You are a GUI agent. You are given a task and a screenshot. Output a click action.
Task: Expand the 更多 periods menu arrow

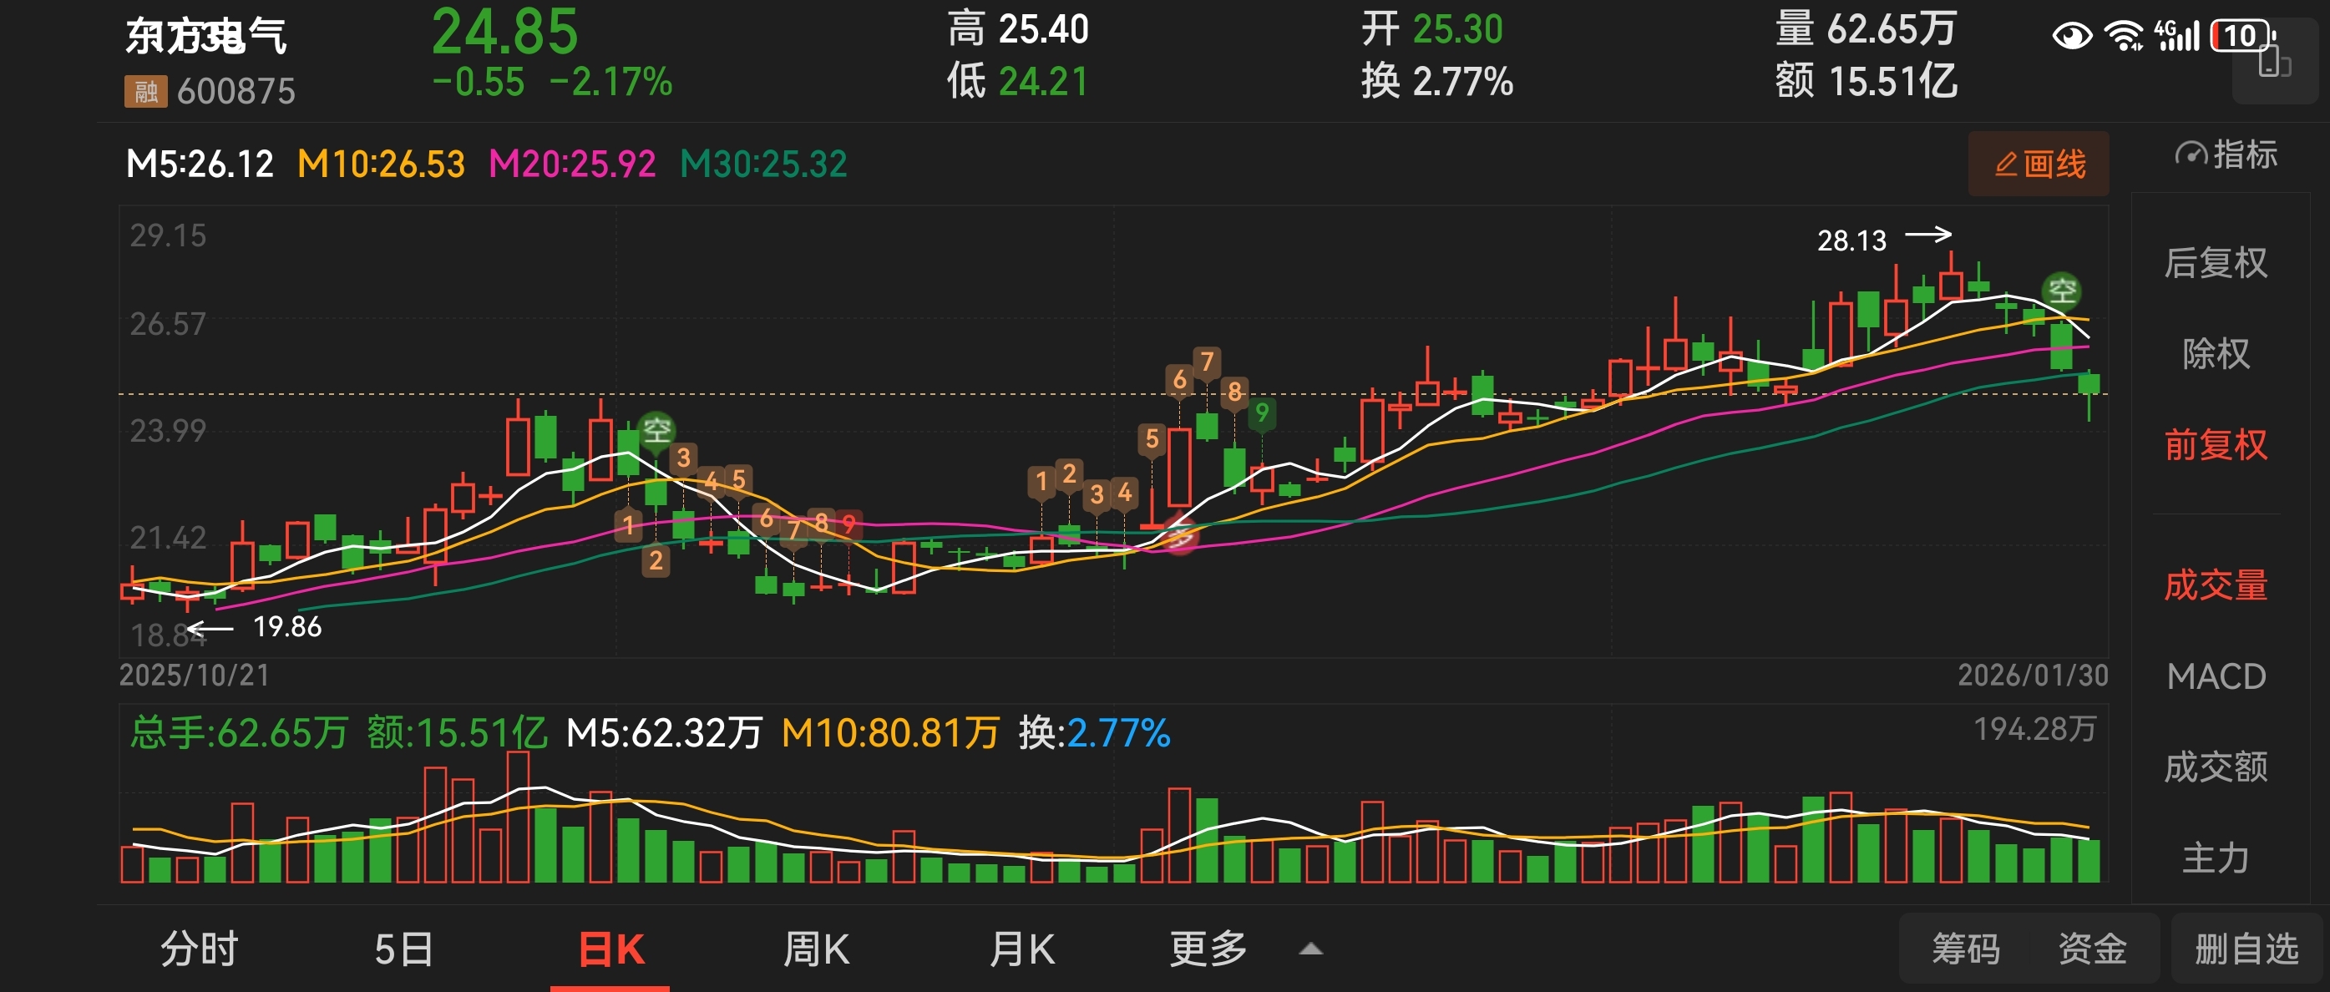pyautogui.click(x=1310, y=949)
